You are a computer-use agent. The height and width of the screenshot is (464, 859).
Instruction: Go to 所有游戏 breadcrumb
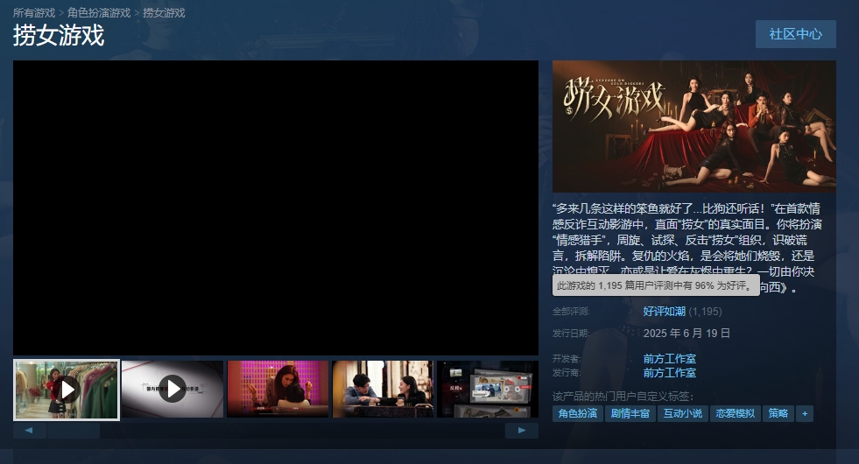tap(33, 13)
